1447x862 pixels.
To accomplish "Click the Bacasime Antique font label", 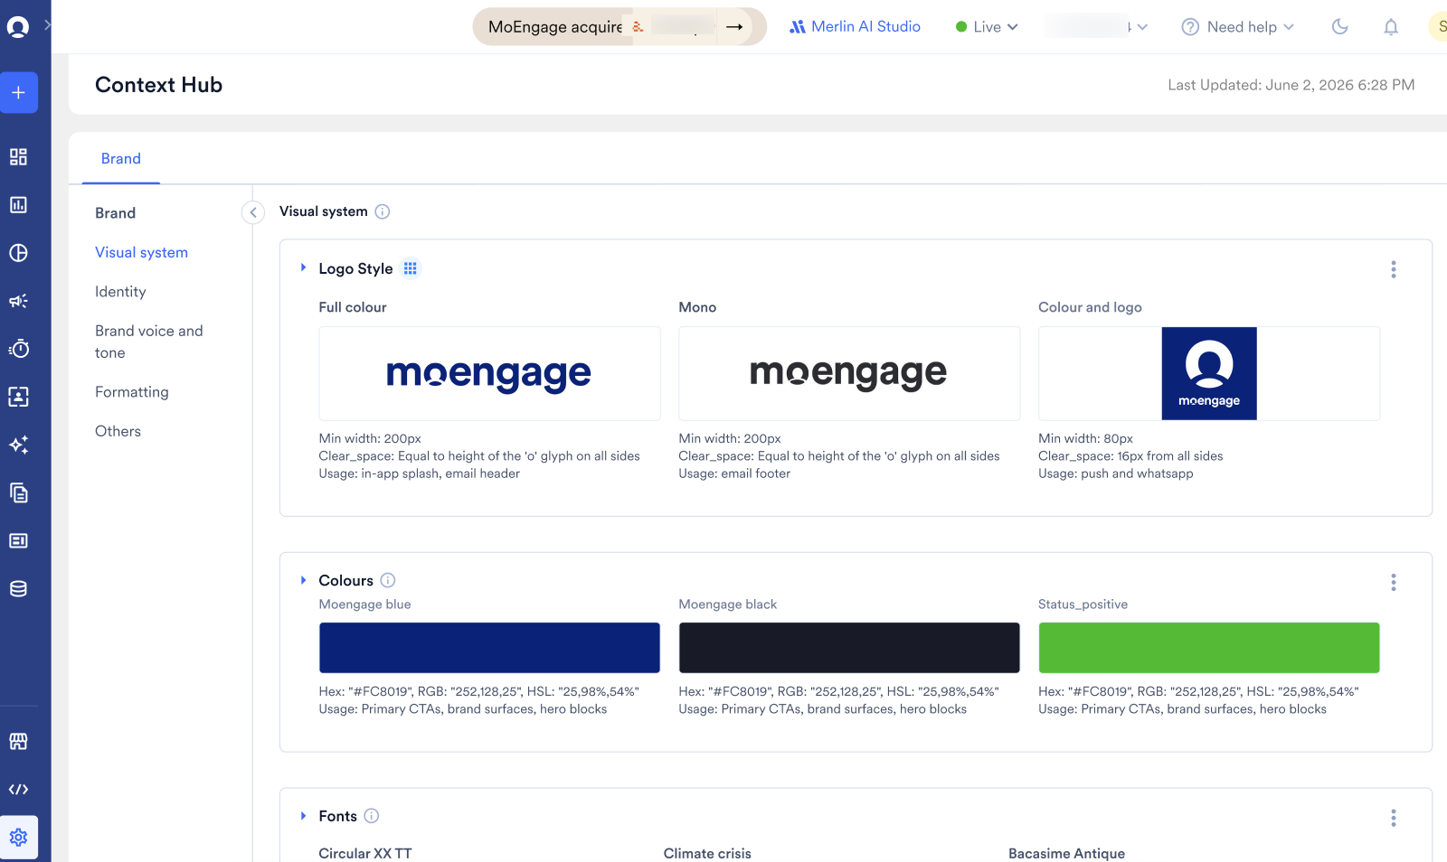I will 1067,853.
